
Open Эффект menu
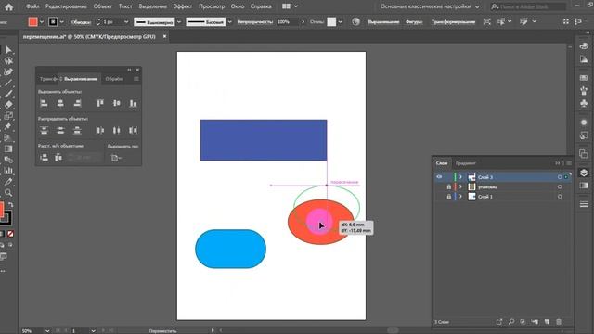[183, 6]
